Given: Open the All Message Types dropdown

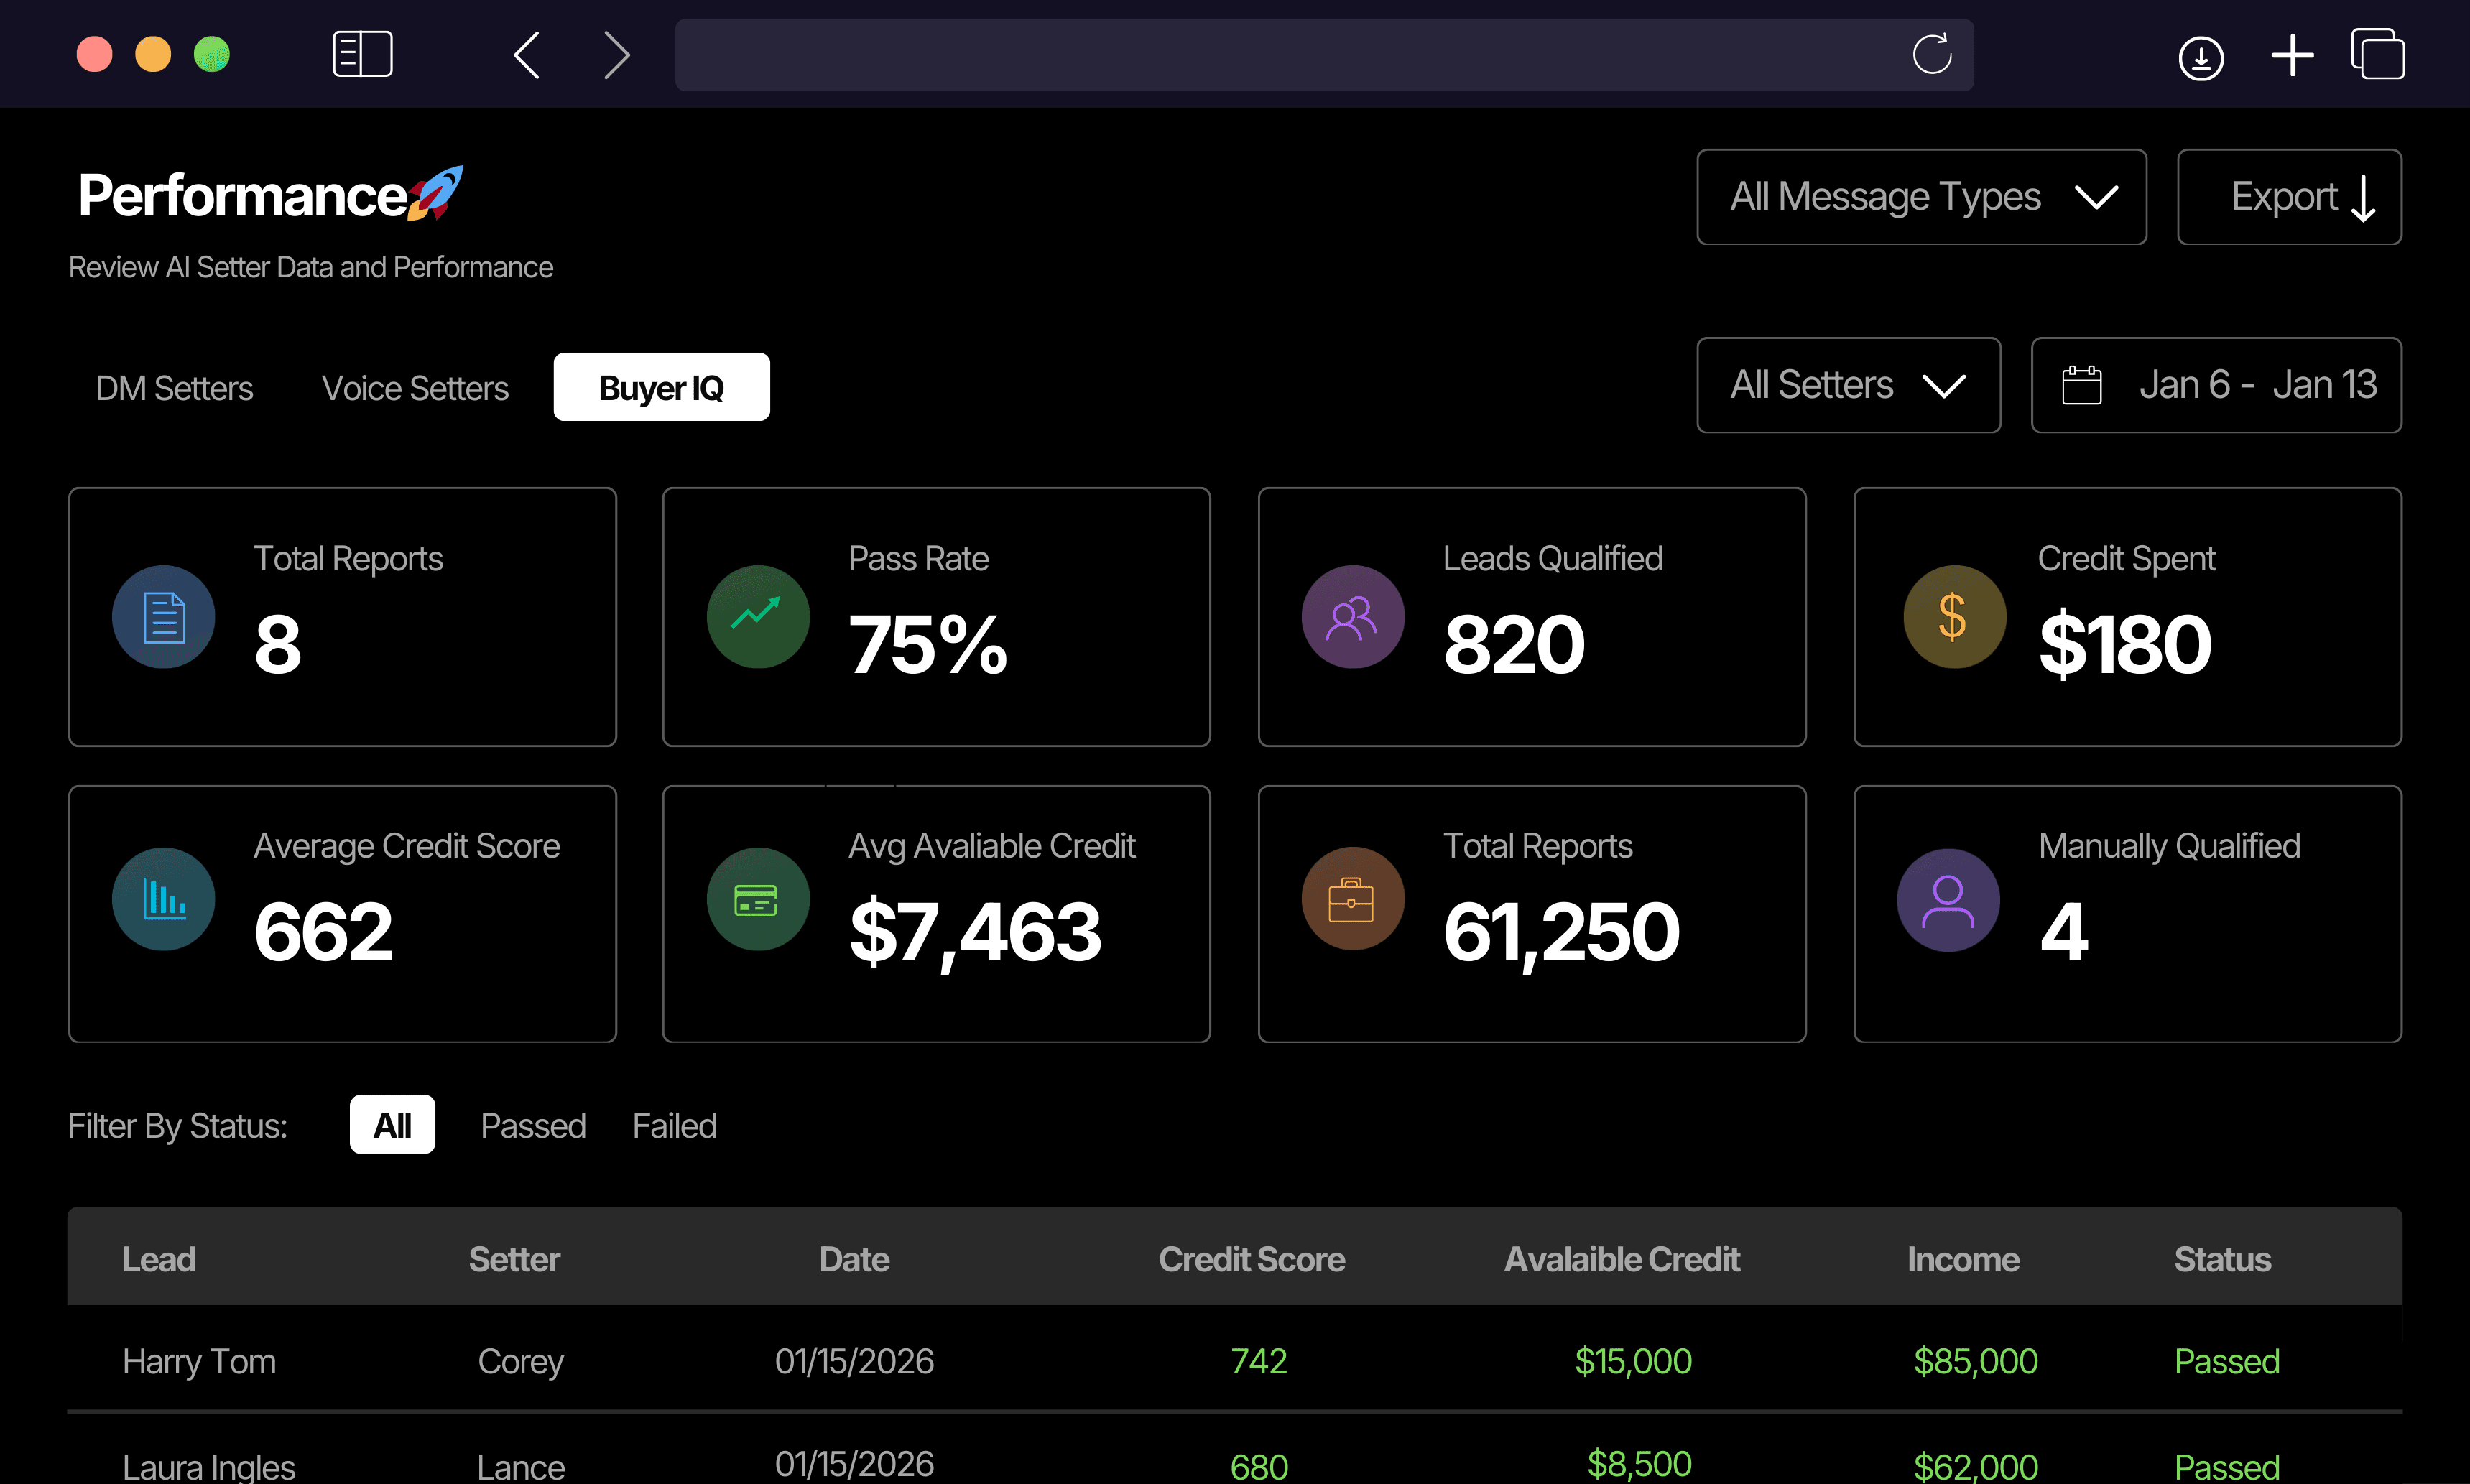Looking at the screenshot, I should click(1921, 197).
